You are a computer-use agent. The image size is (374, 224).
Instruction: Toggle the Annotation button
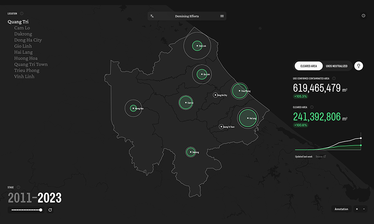(341, 209)
